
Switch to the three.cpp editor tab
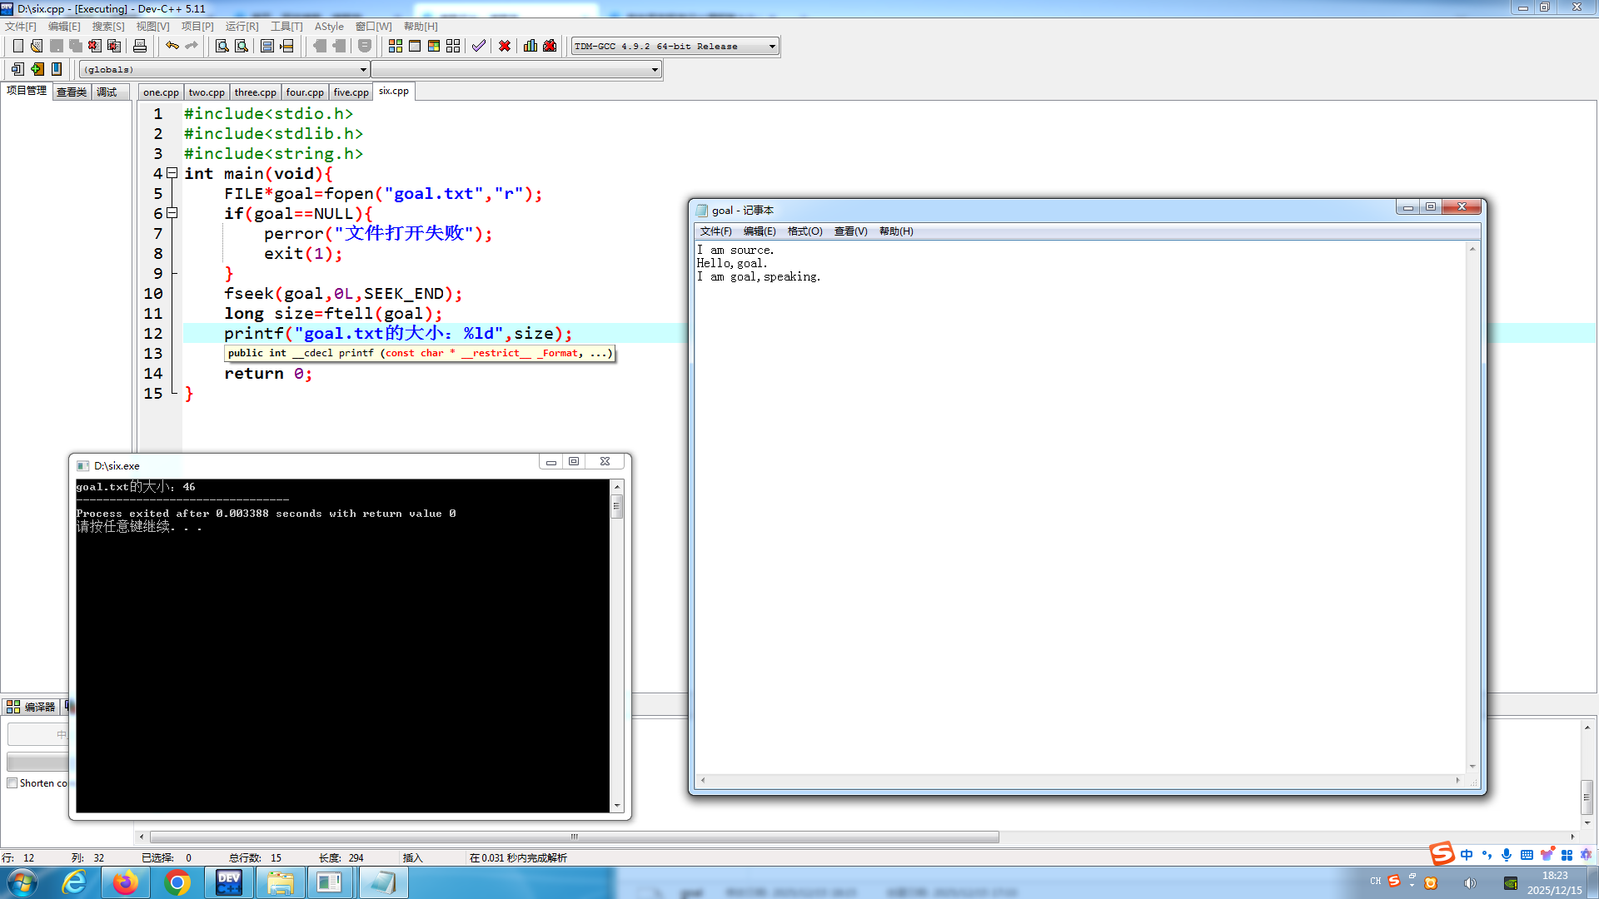tap(255, 92)
